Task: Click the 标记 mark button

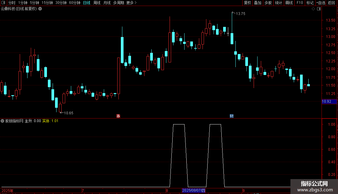Action: 310,3
